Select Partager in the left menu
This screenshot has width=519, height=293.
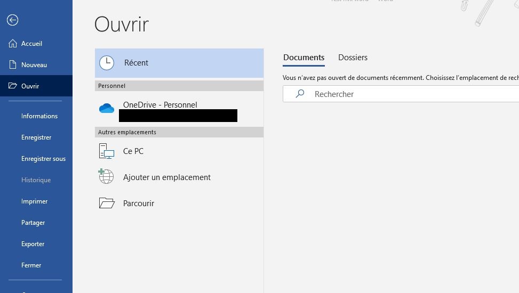tap(33, 223)
